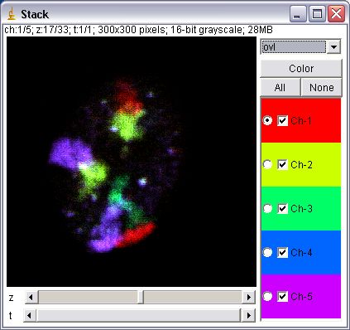This screenshot has width=350, height=330.
Task: Click the image info status line
Action: 139,30
